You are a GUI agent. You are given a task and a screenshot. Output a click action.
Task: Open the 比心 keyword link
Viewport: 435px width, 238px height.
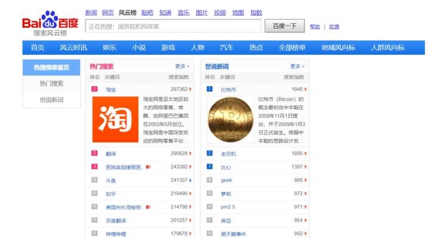226,167
